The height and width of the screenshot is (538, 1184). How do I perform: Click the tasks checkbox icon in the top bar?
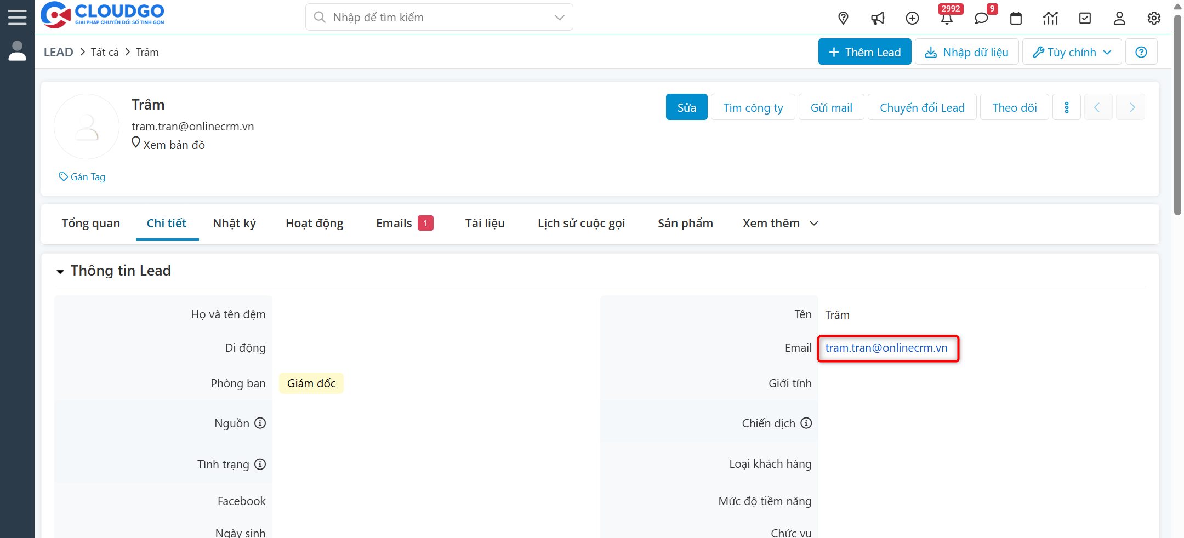pos(1085,18)
